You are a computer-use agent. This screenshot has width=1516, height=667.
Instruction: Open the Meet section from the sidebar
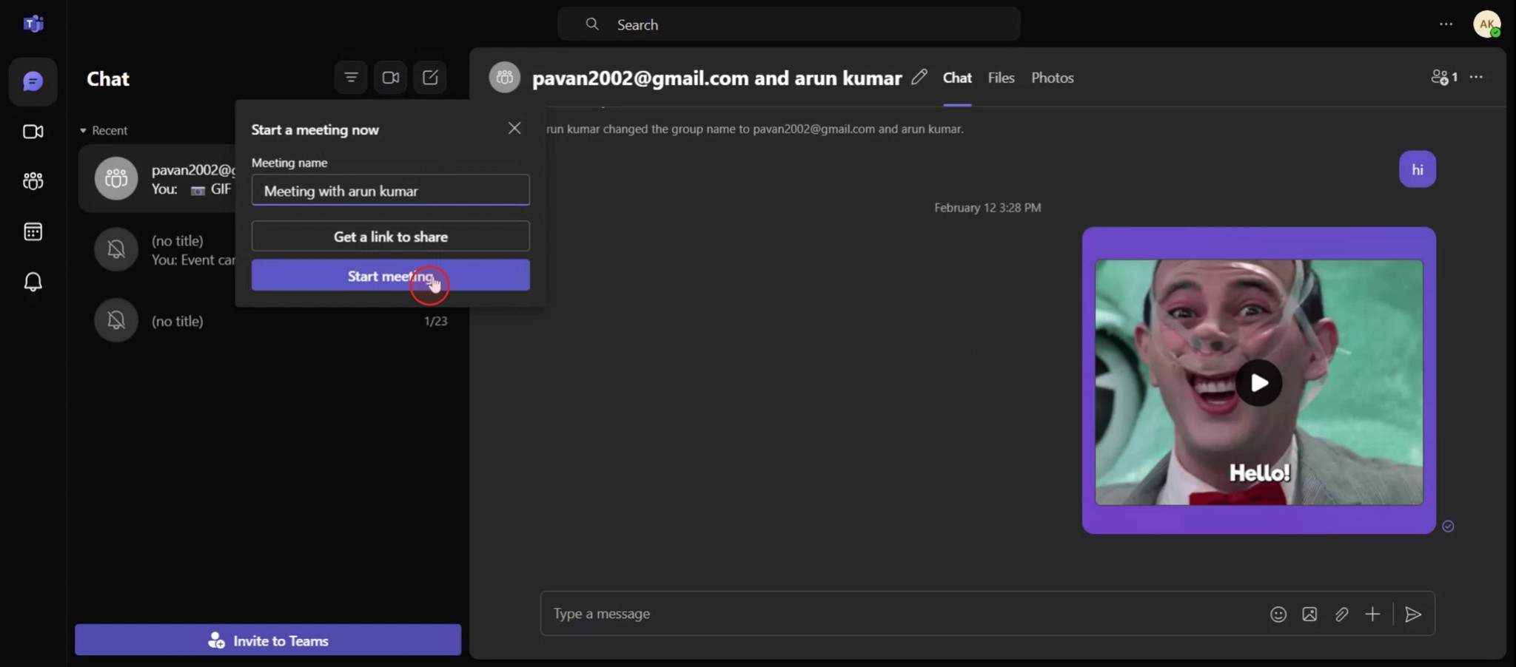(33, 132)
